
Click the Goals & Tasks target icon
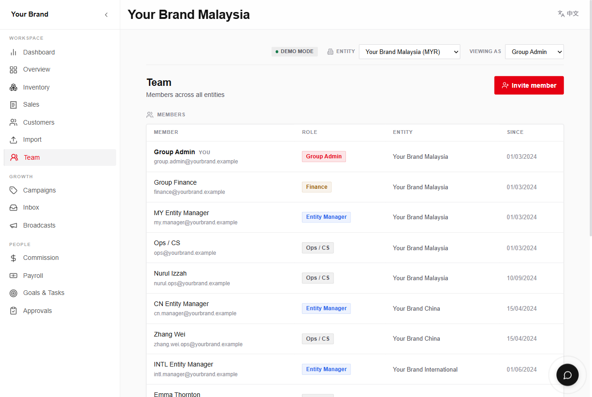[x=13, y=293]
